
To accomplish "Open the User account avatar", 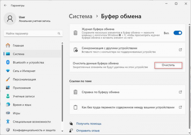I will click(10, 19).
